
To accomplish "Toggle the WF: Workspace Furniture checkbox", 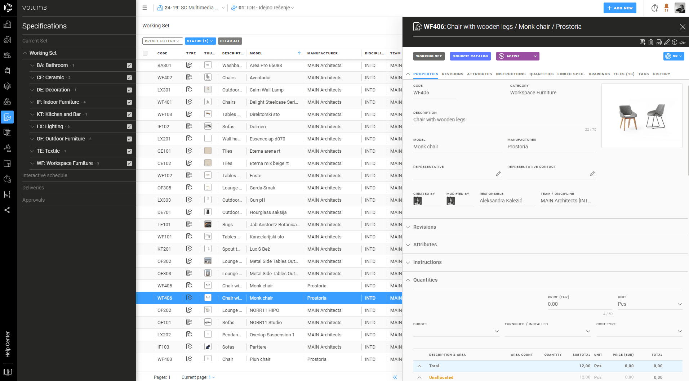I will tap(129, 163).
